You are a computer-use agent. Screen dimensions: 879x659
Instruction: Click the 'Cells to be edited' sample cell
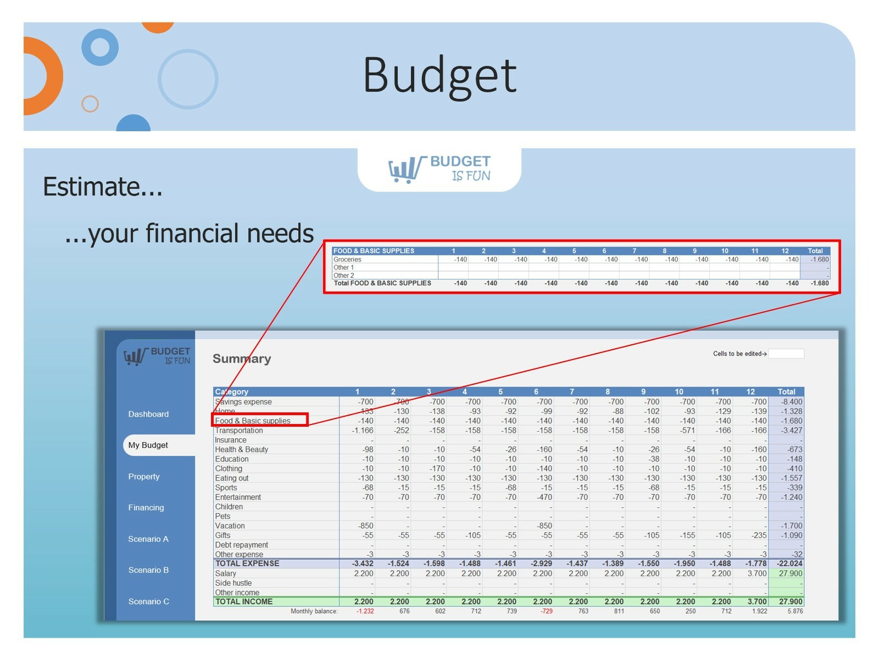786,354
